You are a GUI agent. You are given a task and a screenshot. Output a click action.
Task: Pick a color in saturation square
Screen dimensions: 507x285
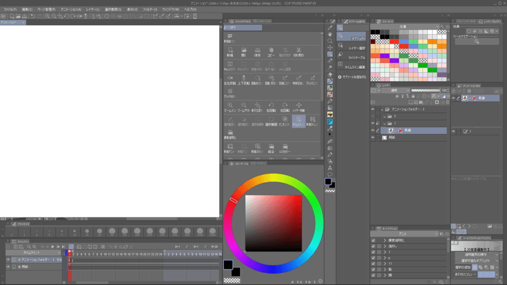(274, 223)
